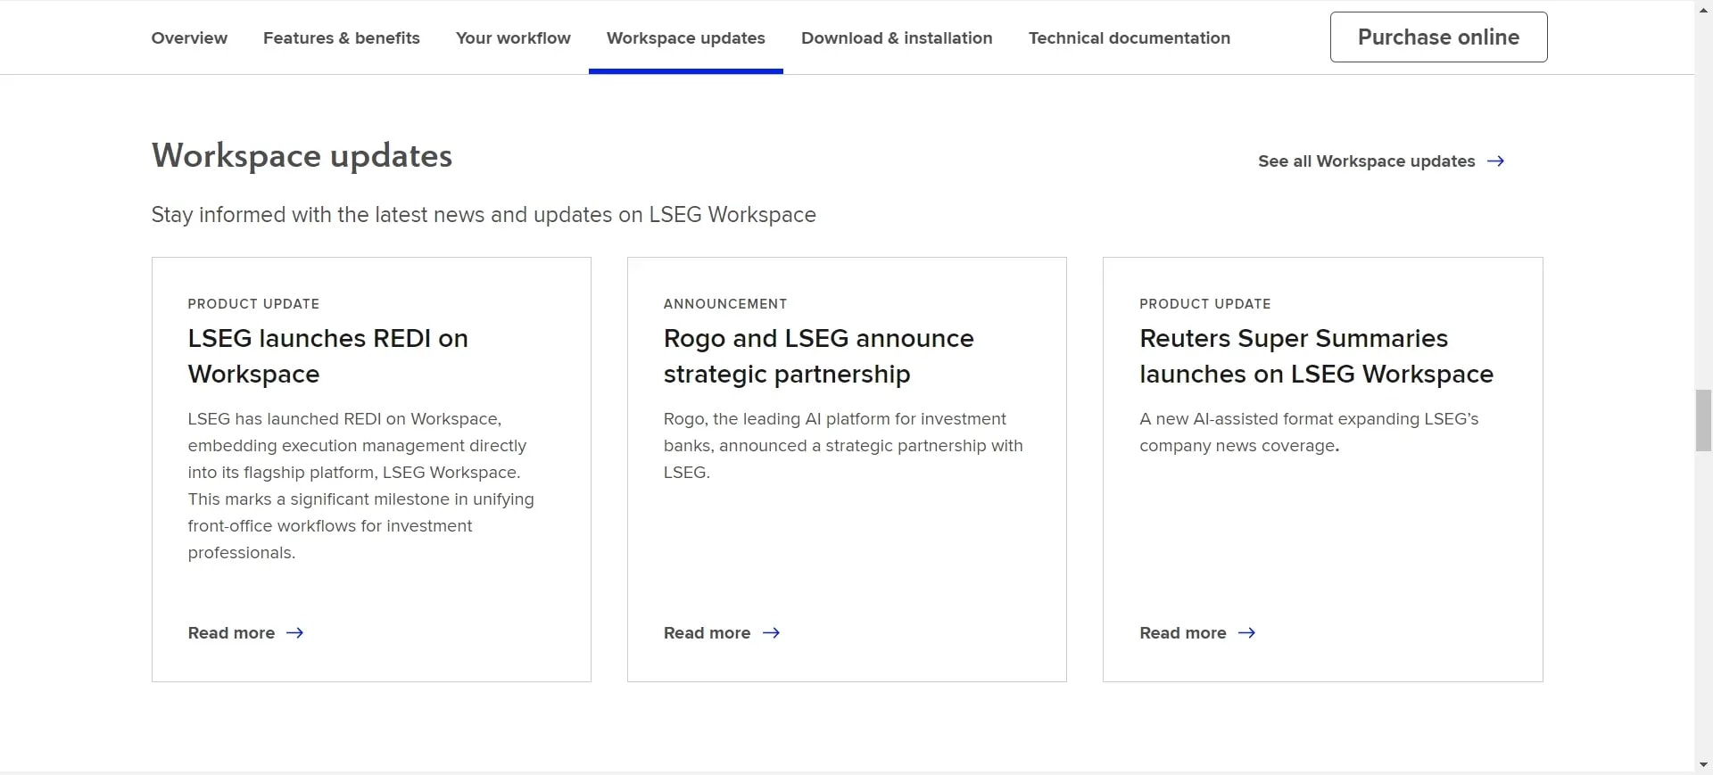The width and height of the screenshot is (1713, 775).
Task: Go to Your workflow tab
Action: point(513,37)
